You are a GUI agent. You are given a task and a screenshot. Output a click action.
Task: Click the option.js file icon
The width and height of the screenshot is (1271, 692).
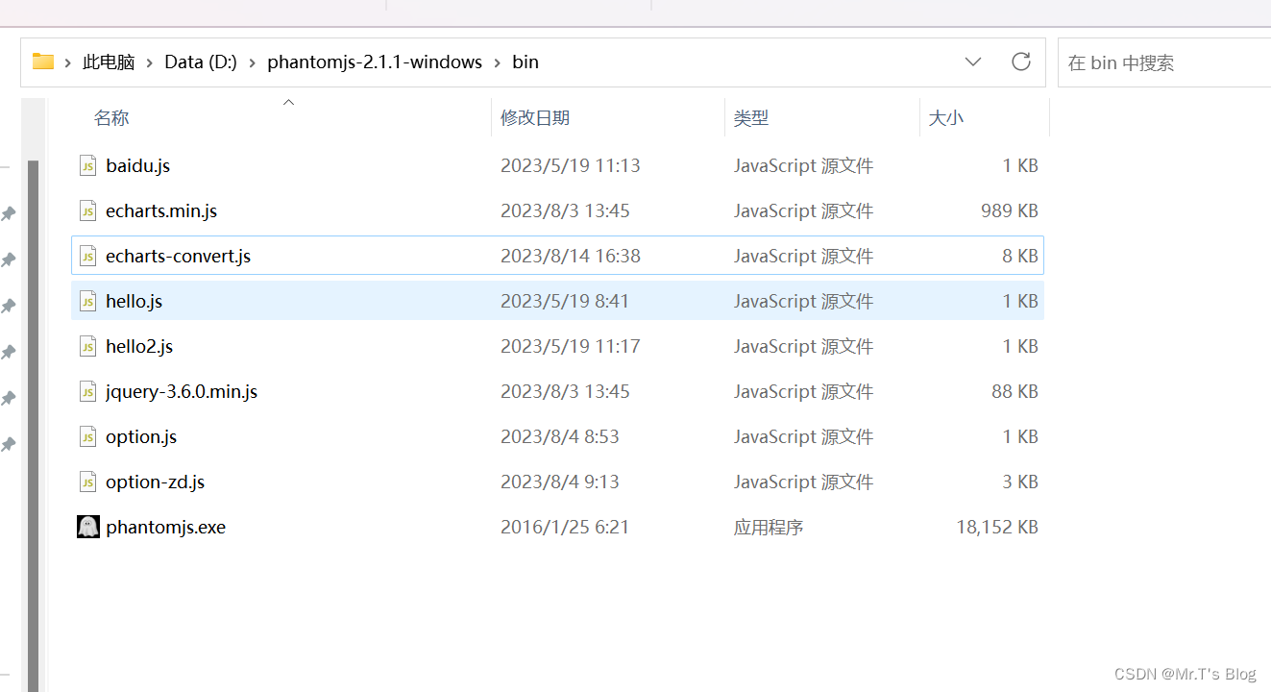tap(87, 436)
